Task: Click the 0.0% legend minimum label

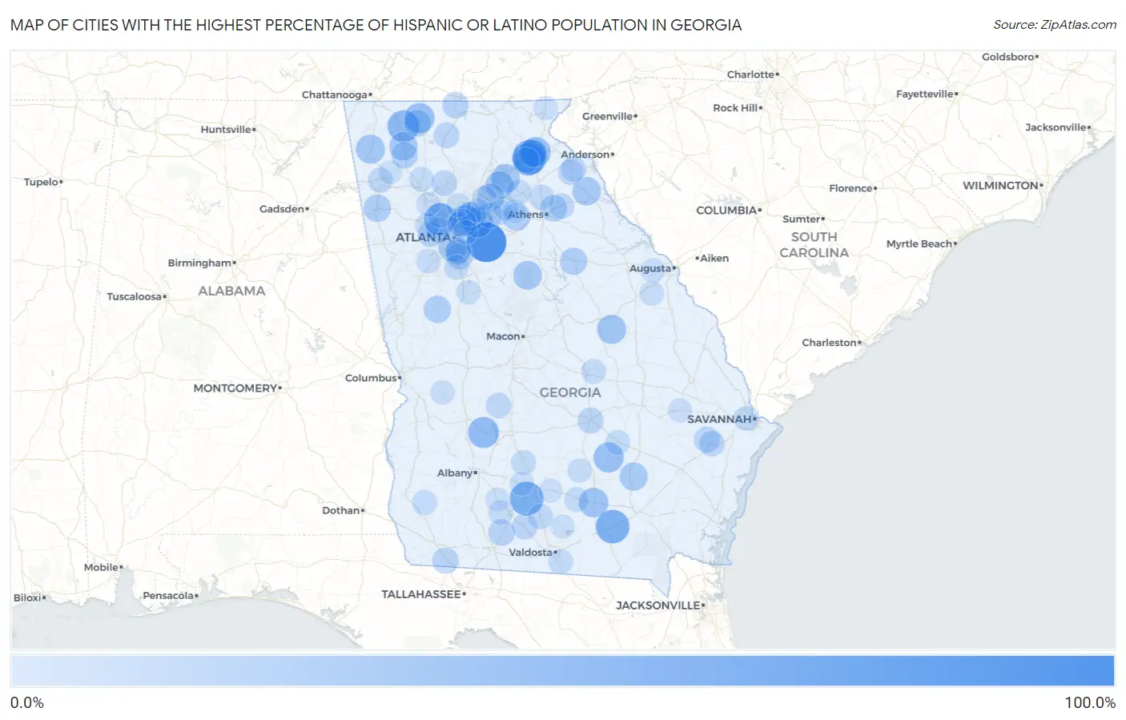Action: coord(27,702)
